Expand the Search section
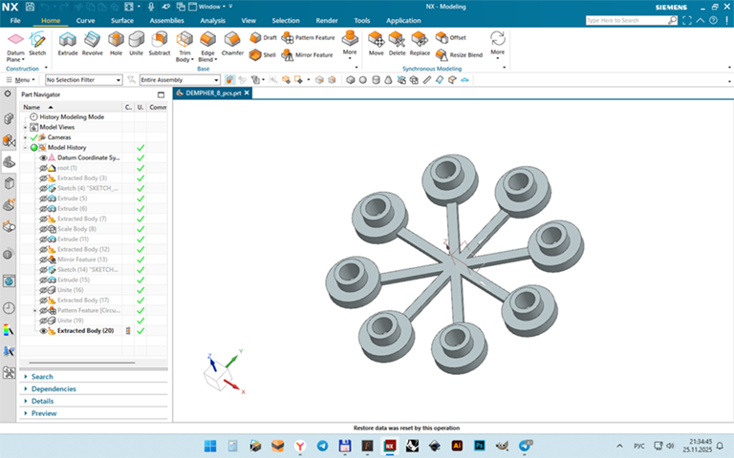The height and width of the screenshot is (458, 734). click(x=42, y=377)
